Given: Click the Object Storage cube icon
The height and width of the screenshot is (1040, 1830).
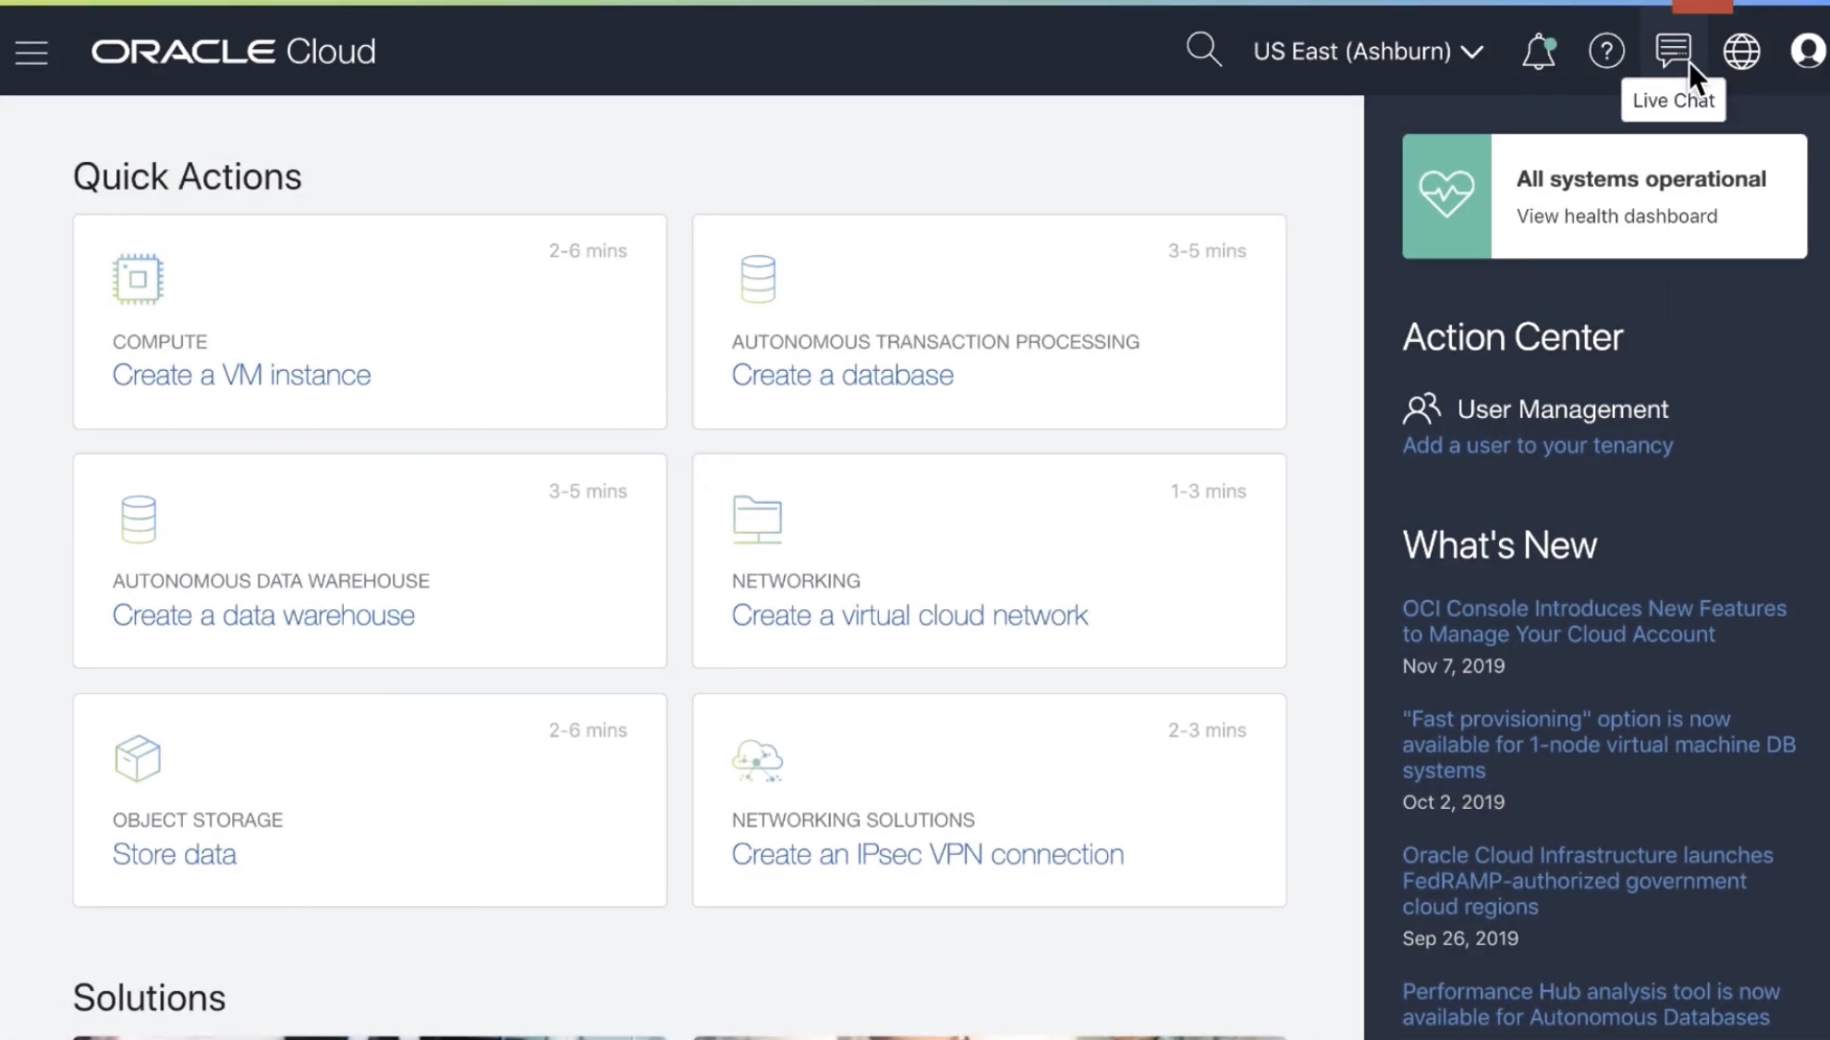Looking at the screenshot, I should 138,758.
